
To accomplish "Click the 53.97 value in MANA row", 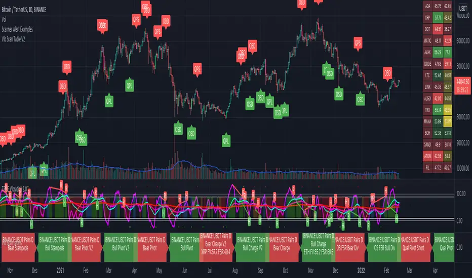I will pos(448,121).
